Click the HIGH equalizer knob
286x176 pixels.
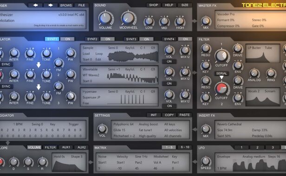pos(180,21)
